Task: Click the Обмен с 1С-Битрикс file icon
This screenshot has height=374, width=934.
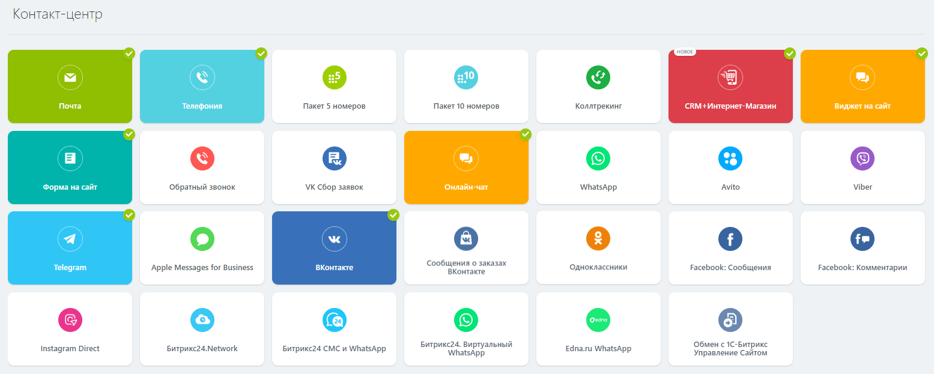Action: tap(730, 320)
